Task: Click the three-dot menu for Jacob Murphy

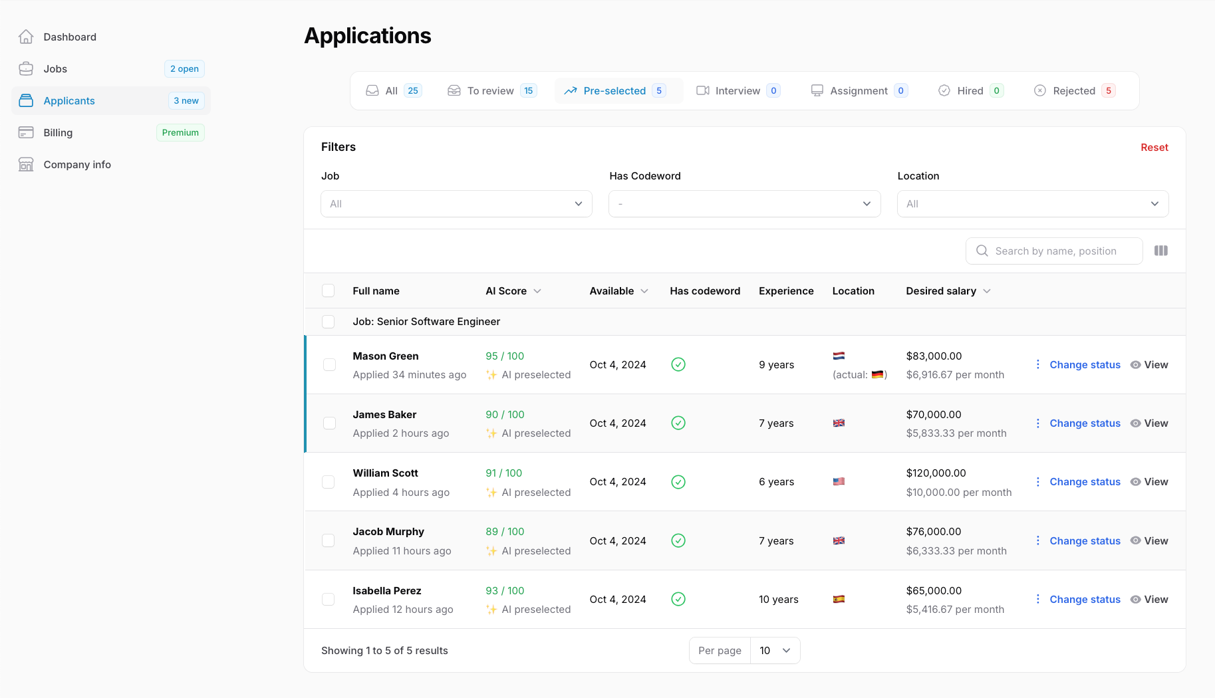Action: tap(1037, 540)
